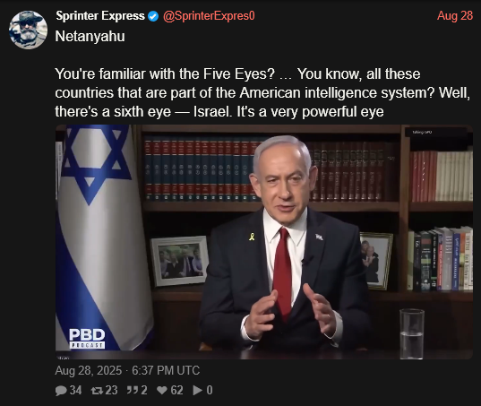The height and width of the screenshot is (406, 481).
Task: Click the likes count 62
Action: [176, 391]
